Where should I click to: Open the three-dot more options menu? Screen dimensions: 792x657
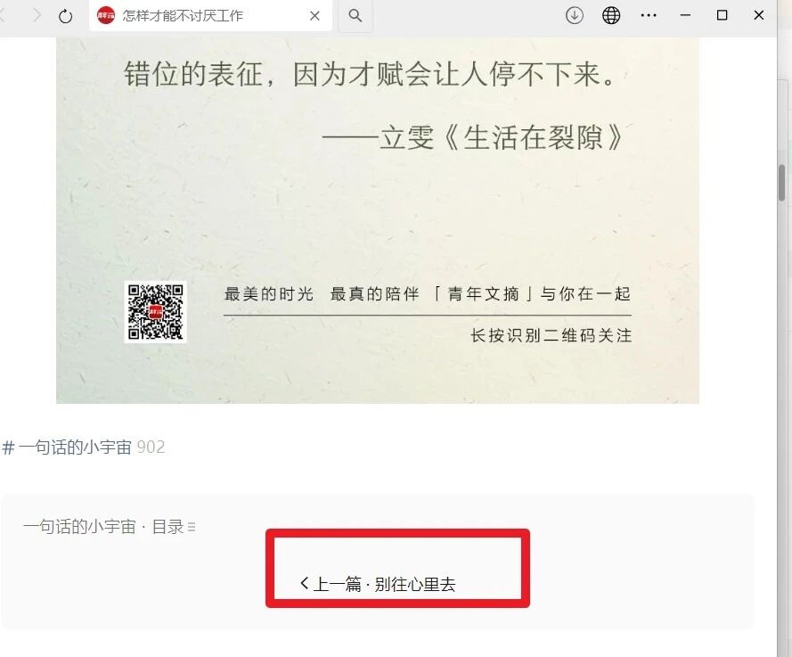click(x=649, y=16)
